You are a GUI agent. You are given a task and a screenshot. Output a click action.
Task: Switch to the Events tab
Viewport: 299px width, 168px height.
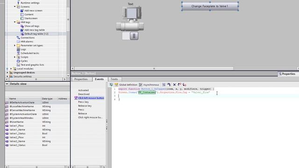click(100, 79)
